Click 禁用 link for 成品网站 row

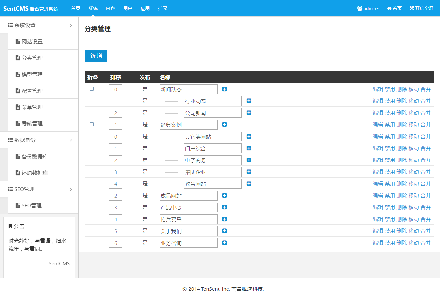(390, 195)
